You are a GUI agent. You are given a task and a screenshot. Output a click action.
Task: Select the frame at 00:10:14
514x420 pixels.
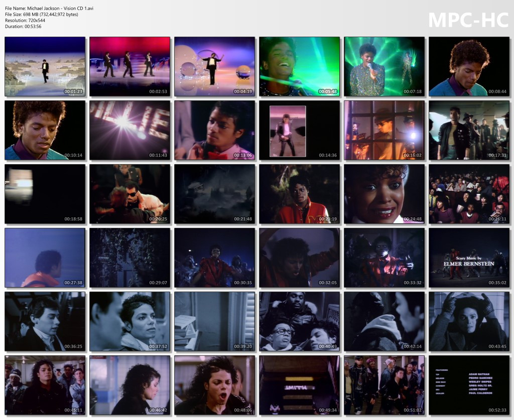(x=45, y=130)
